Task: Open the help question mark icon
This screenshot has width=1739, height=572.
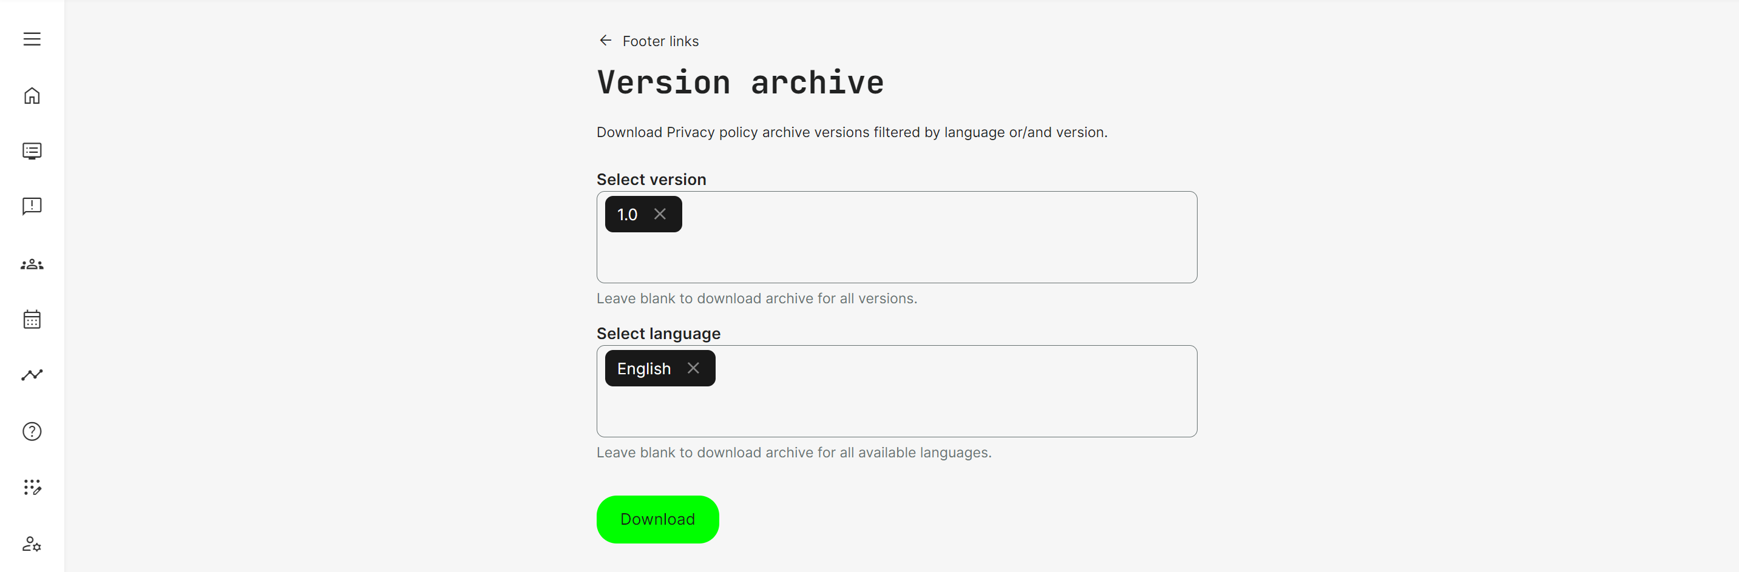Action: (32, 431)
